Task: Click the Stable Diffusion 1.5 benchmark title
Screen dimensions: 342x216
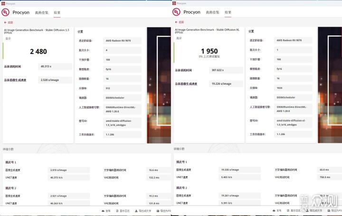Action: pos(37,31)
